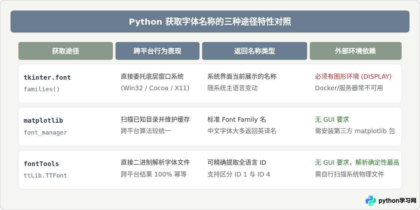This screenshot has width=420, height=210.
Task: Click '跨平台结果 100% 幂等' text
Action: pyautogui.click(x=154, y=174)
